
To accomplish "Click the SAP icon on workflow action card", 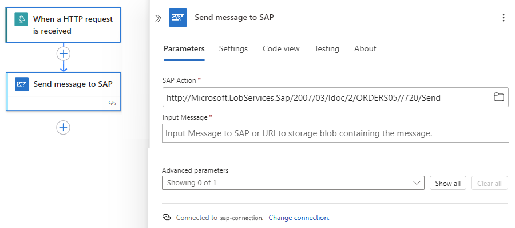I will pyautogui.click(x=22, y=84).
